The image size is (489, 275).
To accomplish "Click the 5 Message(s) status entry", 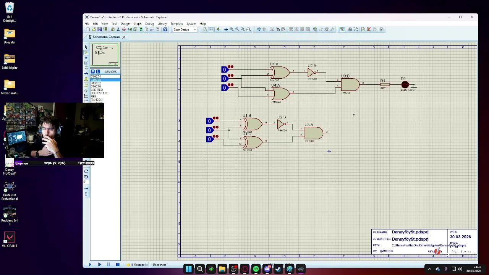I will [138, 265].
